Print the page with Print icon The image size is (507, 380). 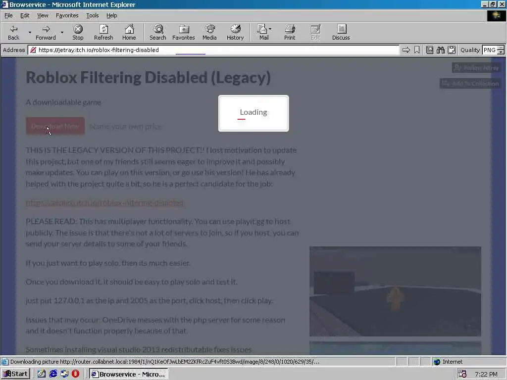point(289,32)
